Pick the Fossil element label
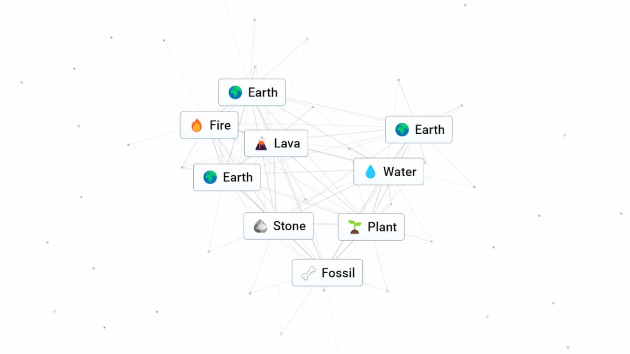The height and width of the screenshot is (354, 630). click(x=338, y=273)
